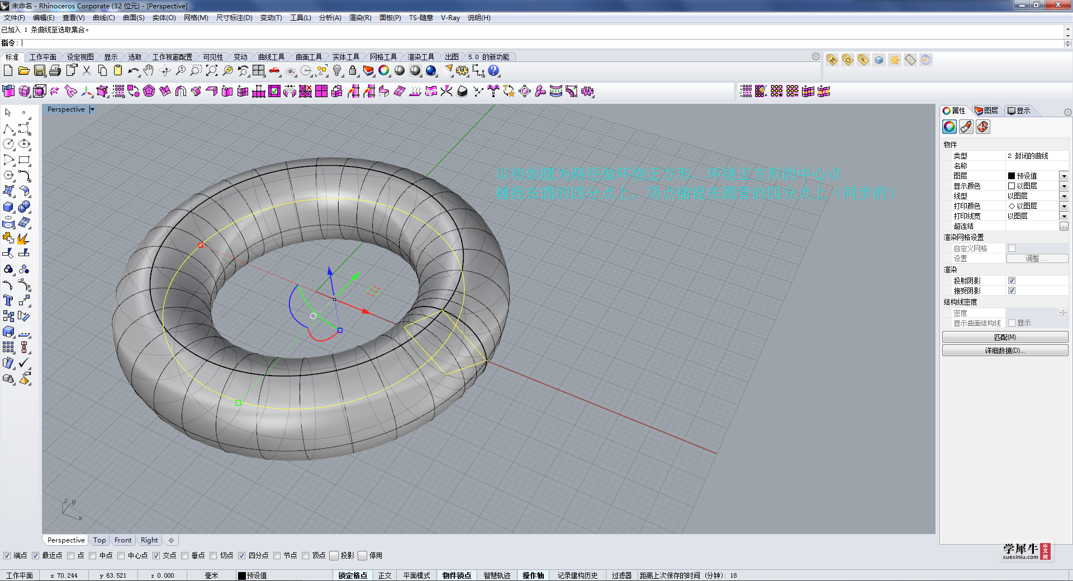
Task: Select the Box solid tool in sidebar
Action: (x=8, y=207)
